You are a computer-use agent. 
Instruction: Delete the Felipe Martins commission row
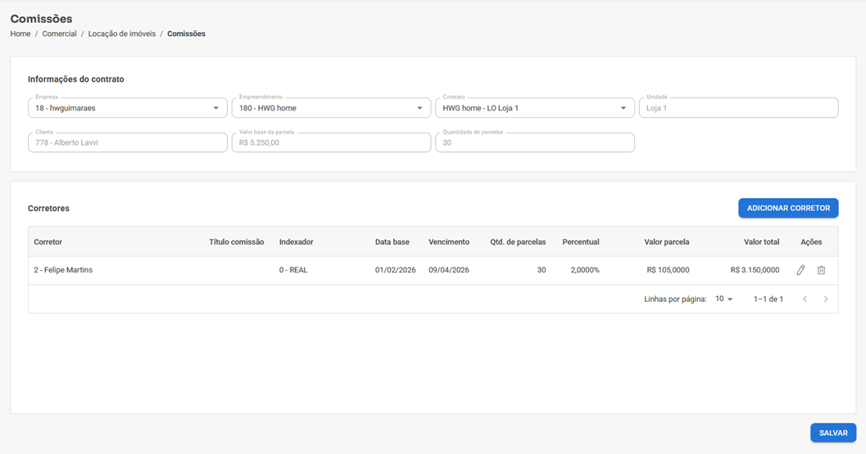click(821, 270)
